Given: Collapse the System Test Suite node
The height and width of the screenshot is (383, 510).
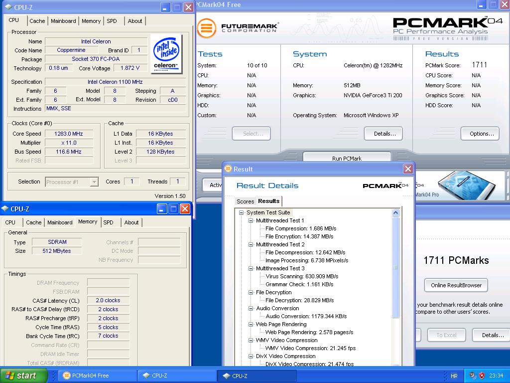Looking at the screenshot, I should click(x=242, y=212).
